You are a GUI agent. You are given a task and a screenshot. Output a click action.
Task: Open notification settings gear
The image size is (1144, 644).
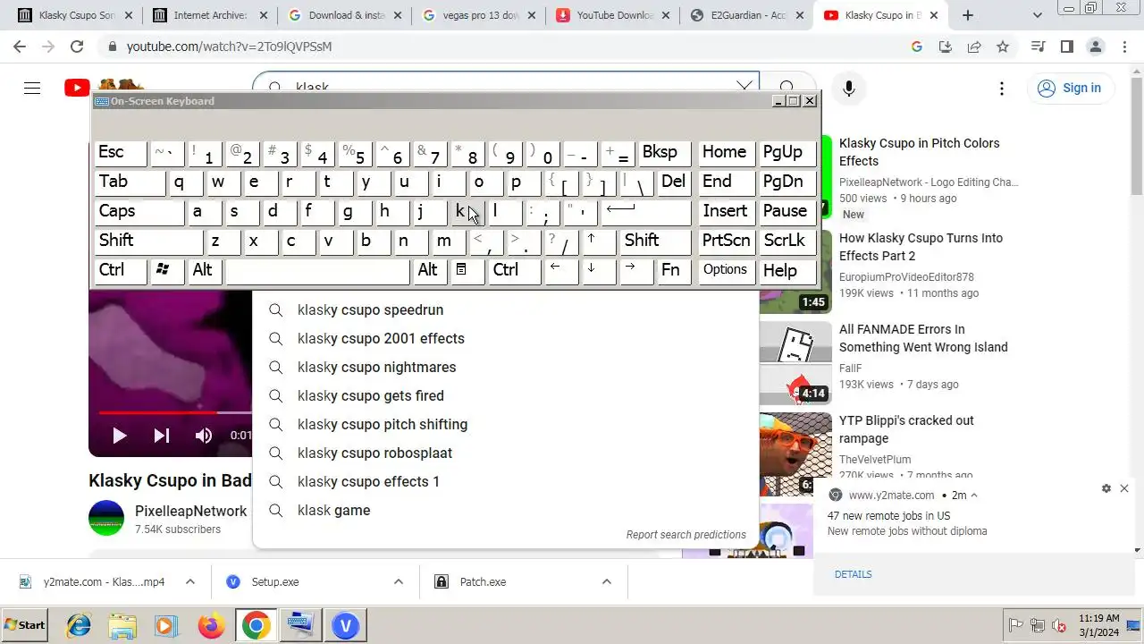point(1106,488)
